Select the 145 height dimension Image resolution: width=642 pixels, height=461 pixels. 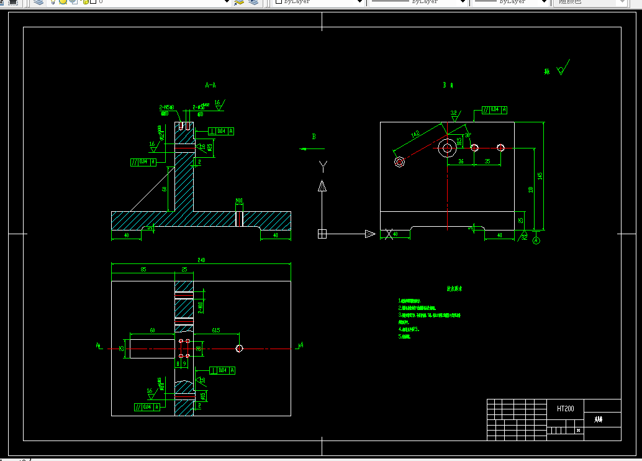pyautogui.click(x=540, y=176)
